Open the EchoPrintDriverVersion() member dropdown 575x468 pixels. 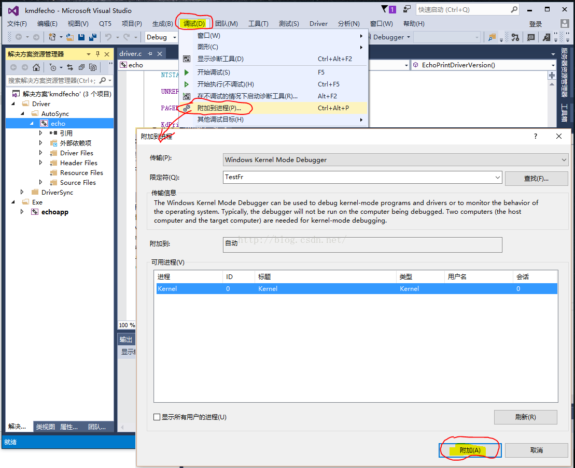point(553,65)
